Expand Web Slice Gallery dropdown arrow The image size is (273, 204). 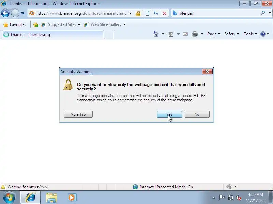(x=124, y=24)
